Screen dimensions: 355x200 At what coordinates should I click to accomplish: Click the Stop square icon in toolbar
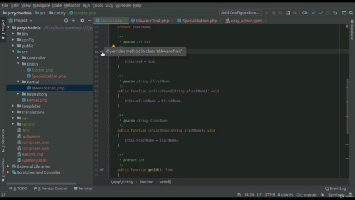pyautogui.click(x=295, y=13)
